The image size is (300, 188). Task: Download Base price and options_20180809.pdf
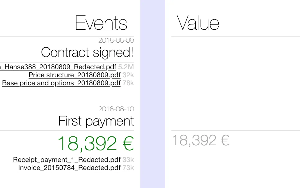[61, 83]
